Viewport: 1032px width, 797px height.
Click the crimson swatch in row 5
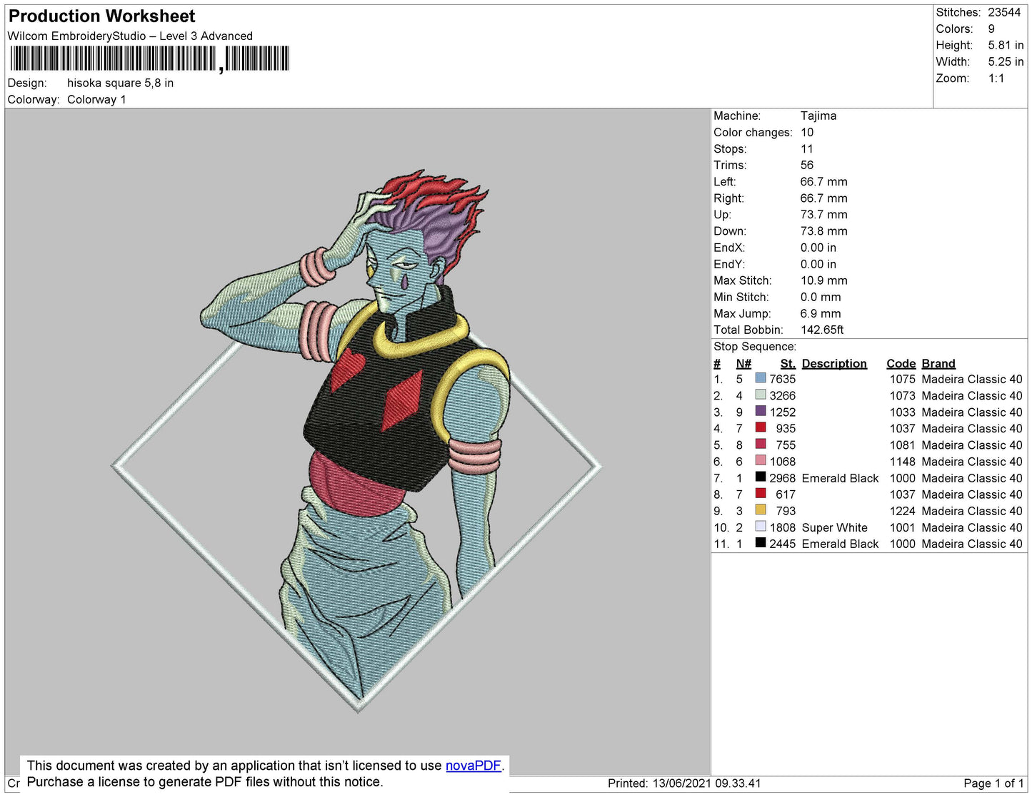[761, 445]
